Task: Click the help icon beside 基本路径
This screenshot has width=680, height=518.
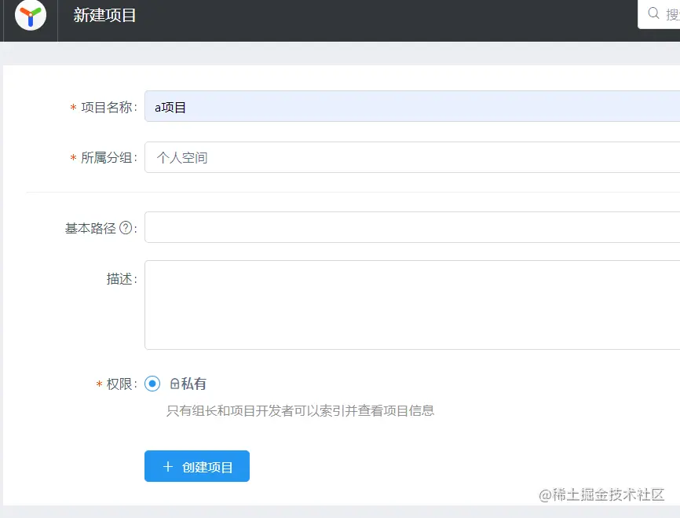Action: coord(126,227)
